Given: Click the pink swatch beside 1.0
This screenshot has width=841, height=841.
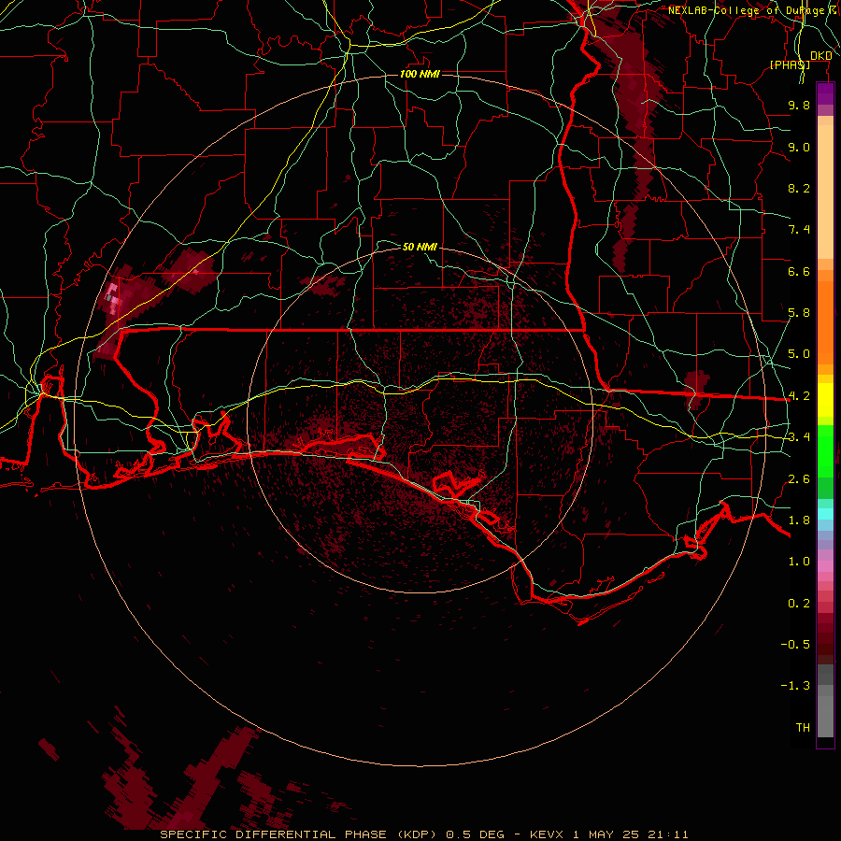Looking at the screenshot, I should click(x=825, y=566).
